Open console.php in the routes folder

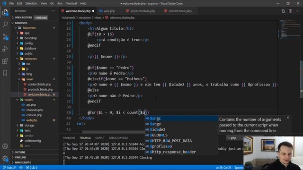coord(35,115)
